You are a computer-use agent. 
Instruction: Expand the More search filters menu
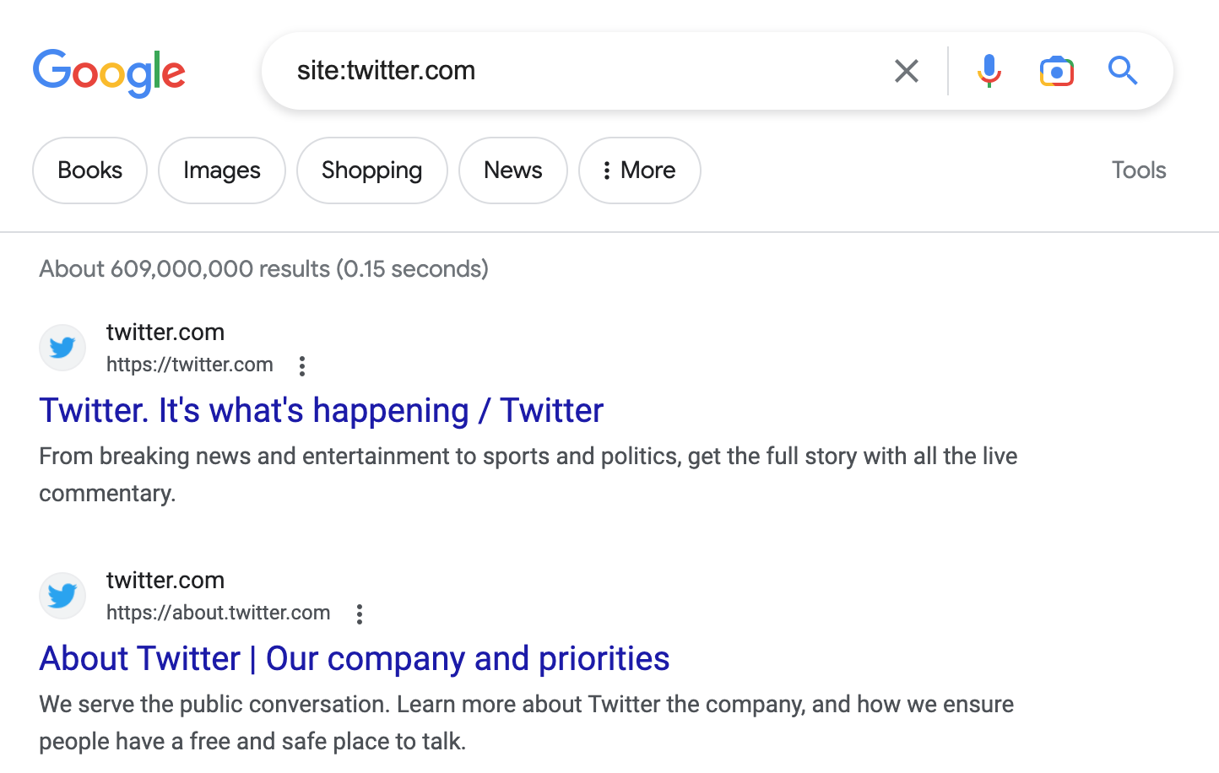tap(639, 170)
